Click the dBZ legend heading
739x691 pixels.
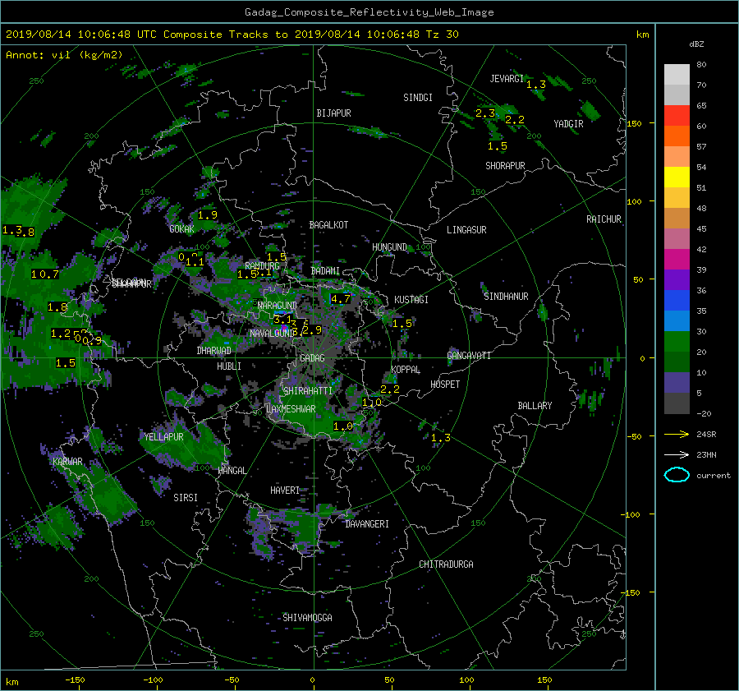[x=696, y=44]
